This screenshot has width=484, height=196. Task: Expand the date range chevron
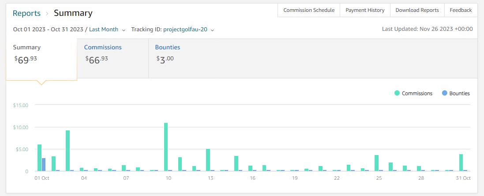point(124,30)
